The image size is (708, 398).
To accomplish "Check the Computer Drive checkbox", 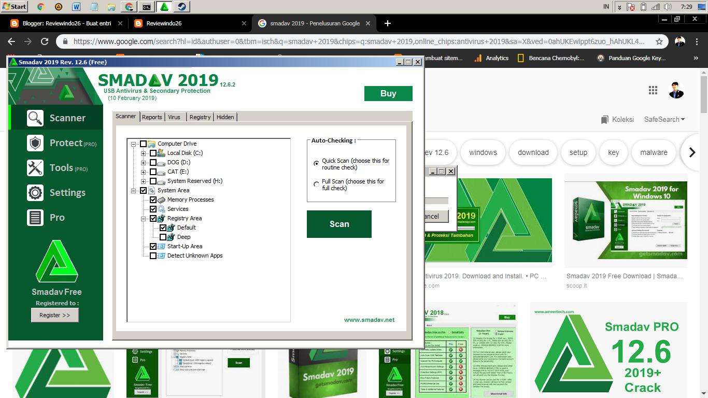I will pos(144,144).
